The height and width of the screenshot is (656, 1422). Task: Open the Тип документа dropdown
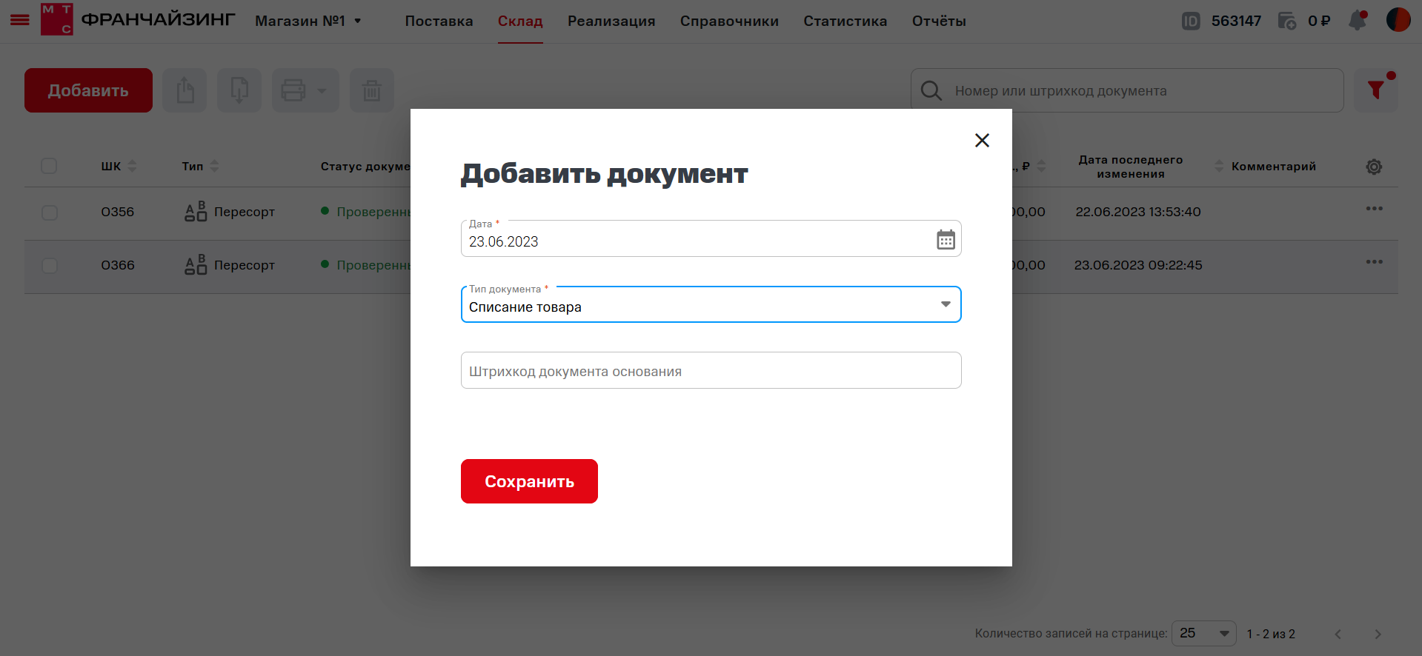click(x=711, y=304)
